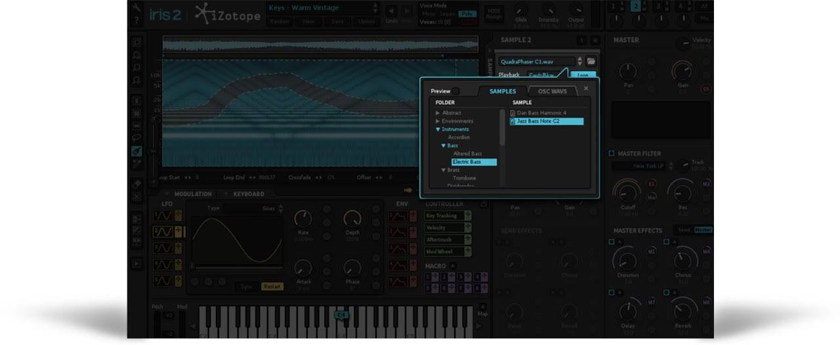The image size is (840, 345).
Task: Select sample slot 2 tab
Action: click(x=635, y=6)
